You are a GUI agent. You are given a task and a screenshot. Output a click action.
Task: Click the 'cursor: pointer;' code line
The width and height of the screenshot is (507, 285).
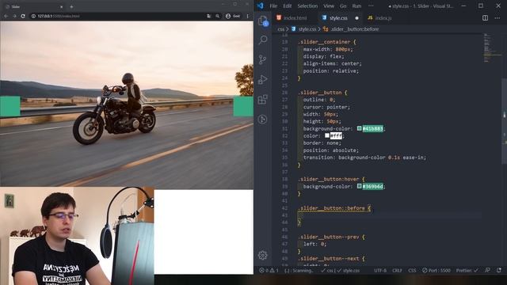tap(326, 107)
